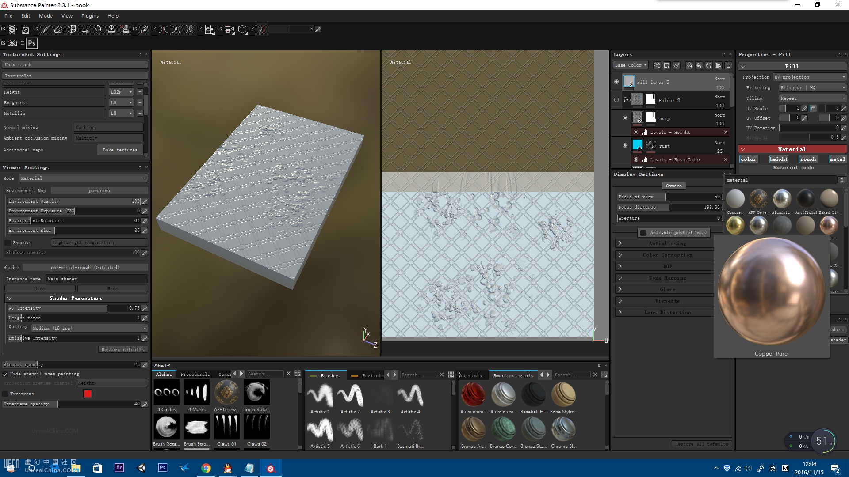Click the Substance Share bag icon

pyautogui.click(x=26, y=29)
